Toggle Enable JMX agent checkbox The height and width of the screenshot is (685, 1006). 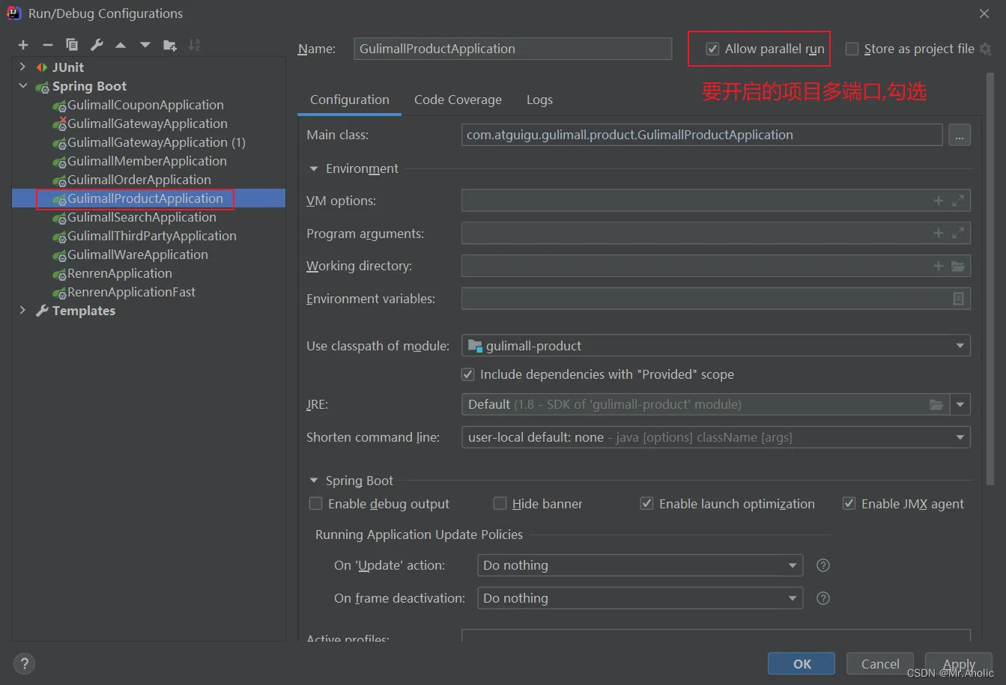click(x=849, y=504)
